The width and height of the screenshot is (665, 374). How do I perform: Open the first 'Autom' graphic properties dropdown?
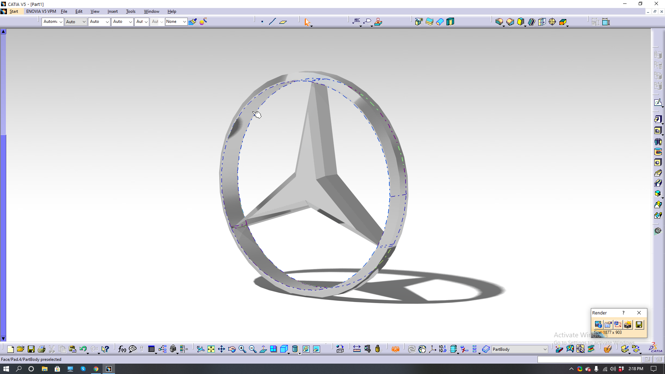(x=53, y=21)
